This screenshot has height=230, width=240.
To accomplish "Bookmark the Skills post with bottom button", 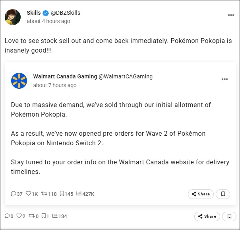I will (229, 216).
